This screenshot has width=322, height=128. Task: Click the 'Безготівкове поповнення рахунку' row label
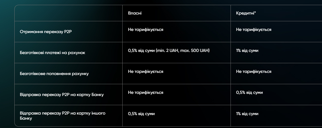click(54, 74)
